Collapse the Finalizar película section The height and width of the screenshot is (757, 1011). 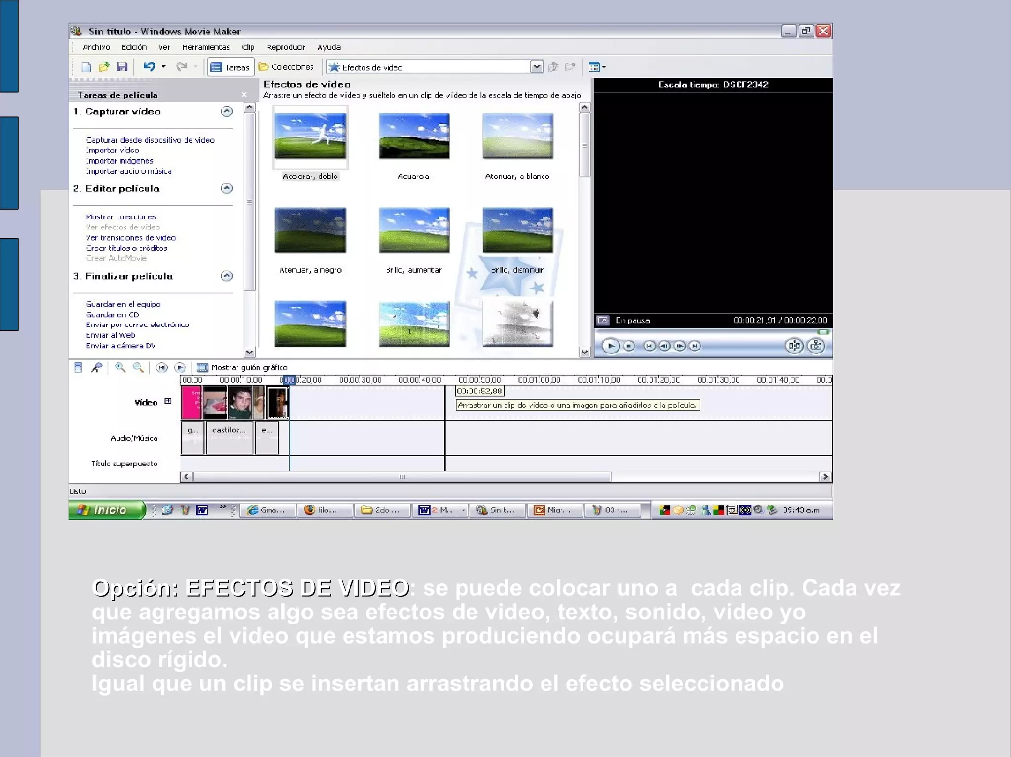click(227, 276)
